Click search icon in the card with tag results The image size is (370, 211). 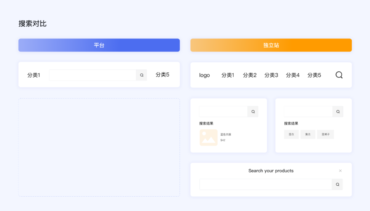(338, 112)
